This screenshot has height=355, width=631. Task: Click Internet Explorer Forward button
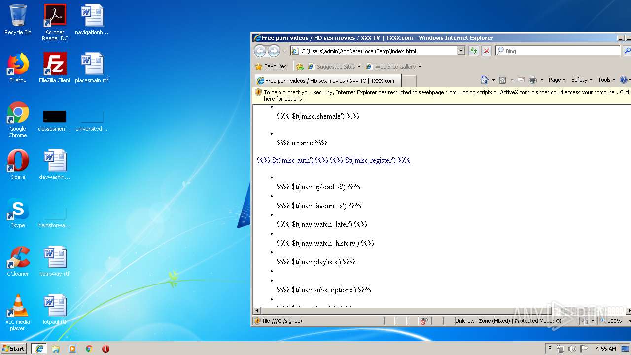point(274,51)
